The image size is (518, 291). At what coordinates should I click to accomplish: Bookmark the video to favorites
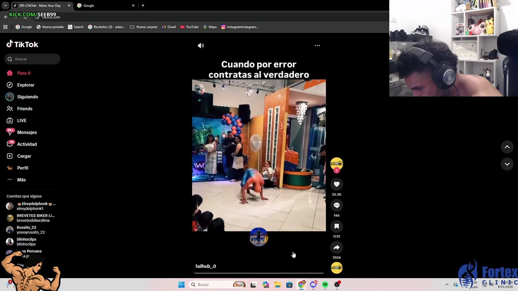(337, 226)
